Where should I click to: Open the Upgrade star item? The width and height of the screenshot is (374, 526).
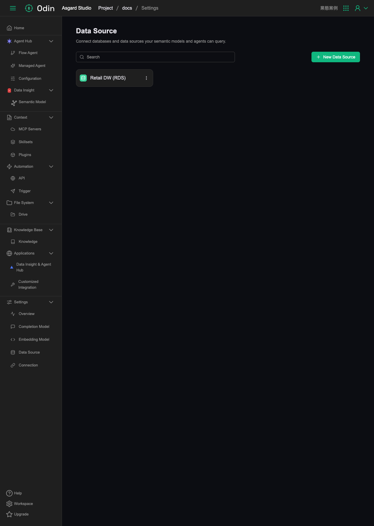[x=17, y=514]
